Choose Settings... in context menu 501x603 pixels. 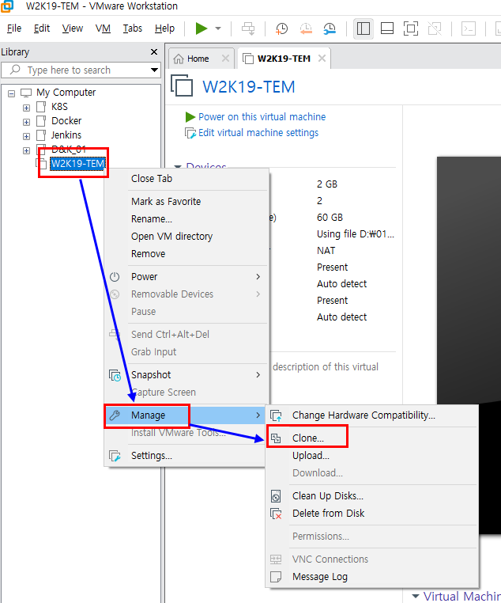tap(186, 456)
